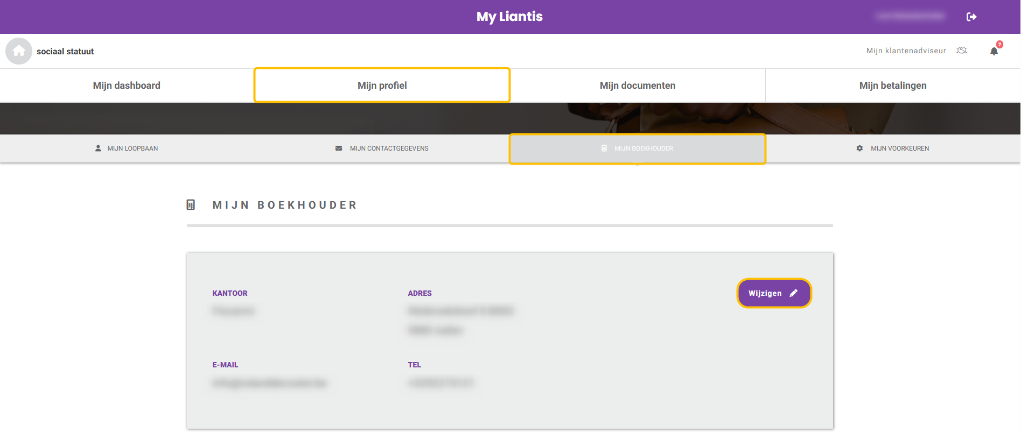
Task: Click calculator icon beside Mijn Boekhouder heading
Action: coord(191,205)
